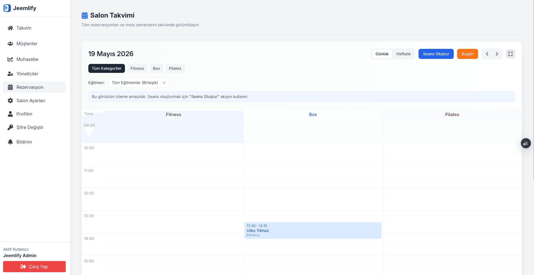The height and width of the screenshot is (275, 534).
Task: Open the Eğitmen dropdown
Action: (x=139, y=83)
